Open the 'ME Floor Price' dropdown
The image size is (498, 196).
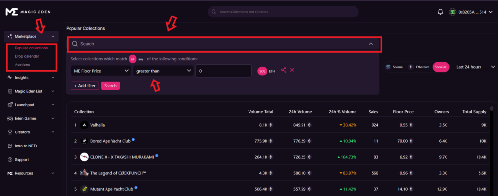101,71
